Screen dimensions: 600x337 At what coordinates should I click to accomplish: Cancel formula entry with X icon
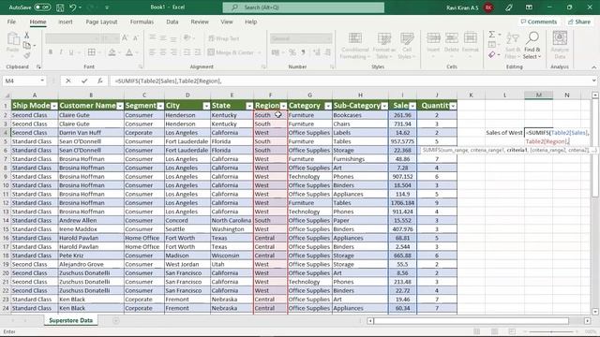pyautogui.click(x=68, y=81)
